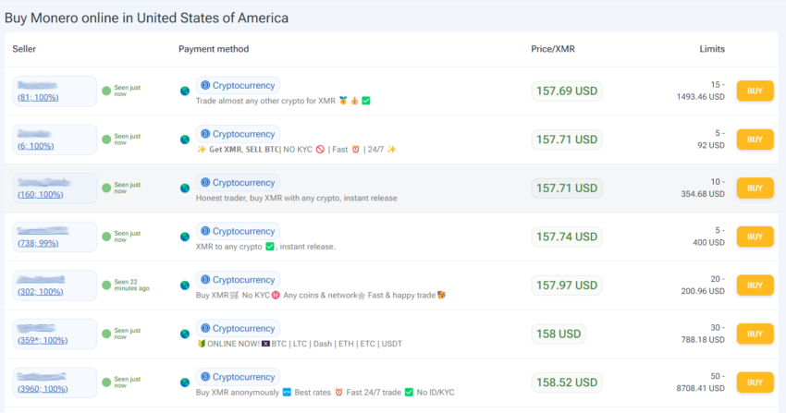The image size is (786, 413).
Task: Click the coin icon in the Cryptocurrency tag of the 157.97 USD offer
Action: [205, 279]
